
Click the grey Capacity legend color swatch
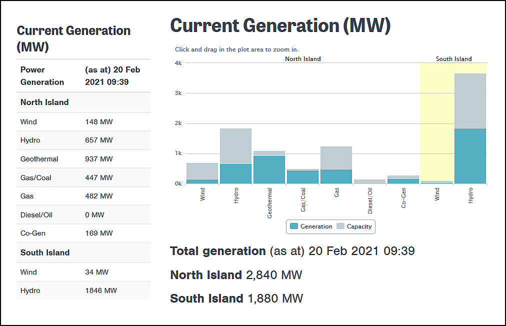pos(340,226)
